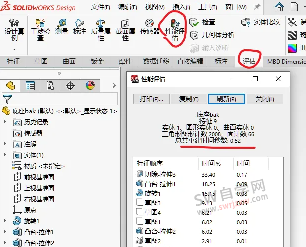The width and height of the screenshot is (306, 247).
Task: Click the zebra stripes icon
Action: click(292, 35)
